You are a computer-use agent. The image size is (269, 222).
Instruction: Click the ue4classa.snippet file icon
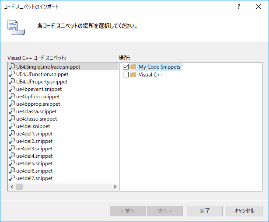pyautogui.click(x=12, y=111)
